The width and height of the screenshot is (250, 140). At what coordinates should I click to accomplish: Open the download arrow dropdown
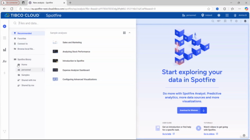(204, 110)
